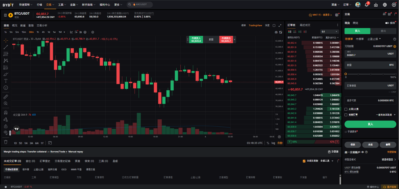The image size is (399, 189).
Task: Open the 交易分析 chart tab
Action: (42, 26)
